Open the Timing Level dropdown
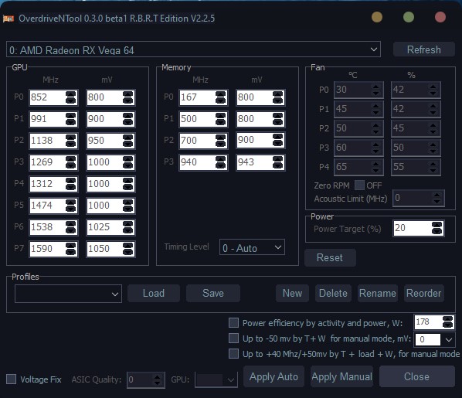This screenshot has height=398, width=462. tap(252, 247)
